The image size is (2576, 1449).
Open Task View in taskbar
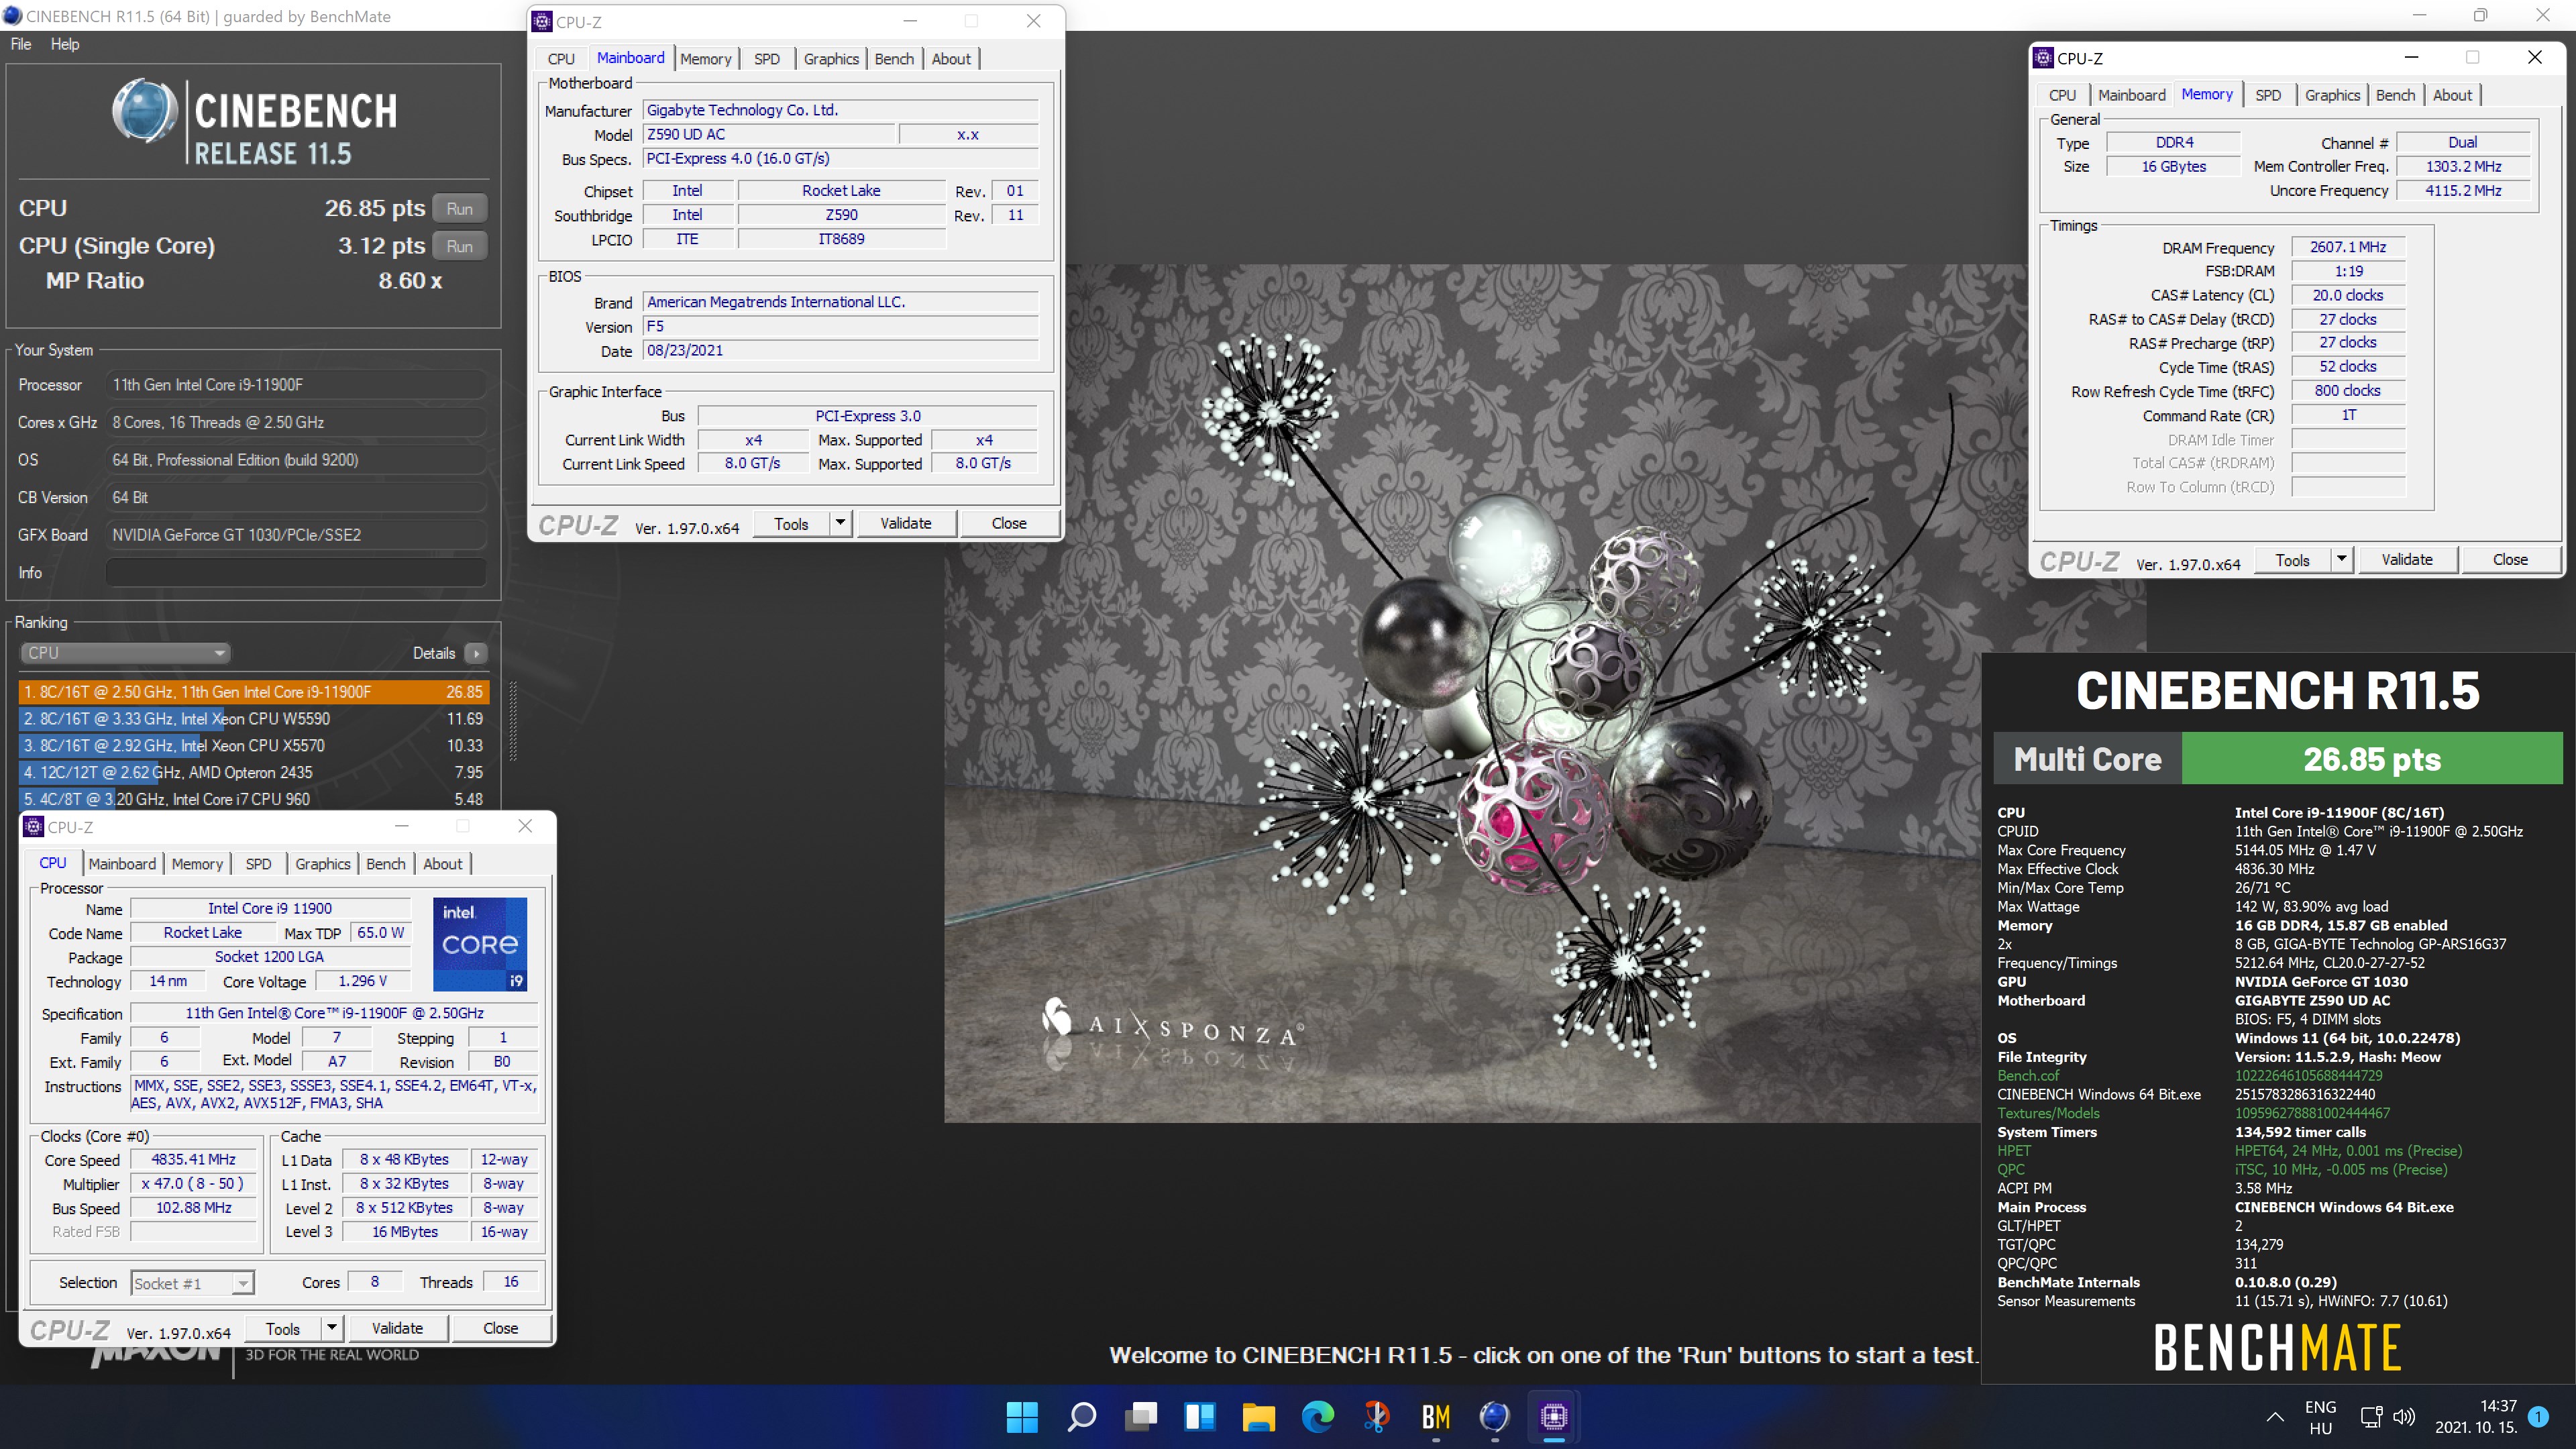coord(1140,1416)
